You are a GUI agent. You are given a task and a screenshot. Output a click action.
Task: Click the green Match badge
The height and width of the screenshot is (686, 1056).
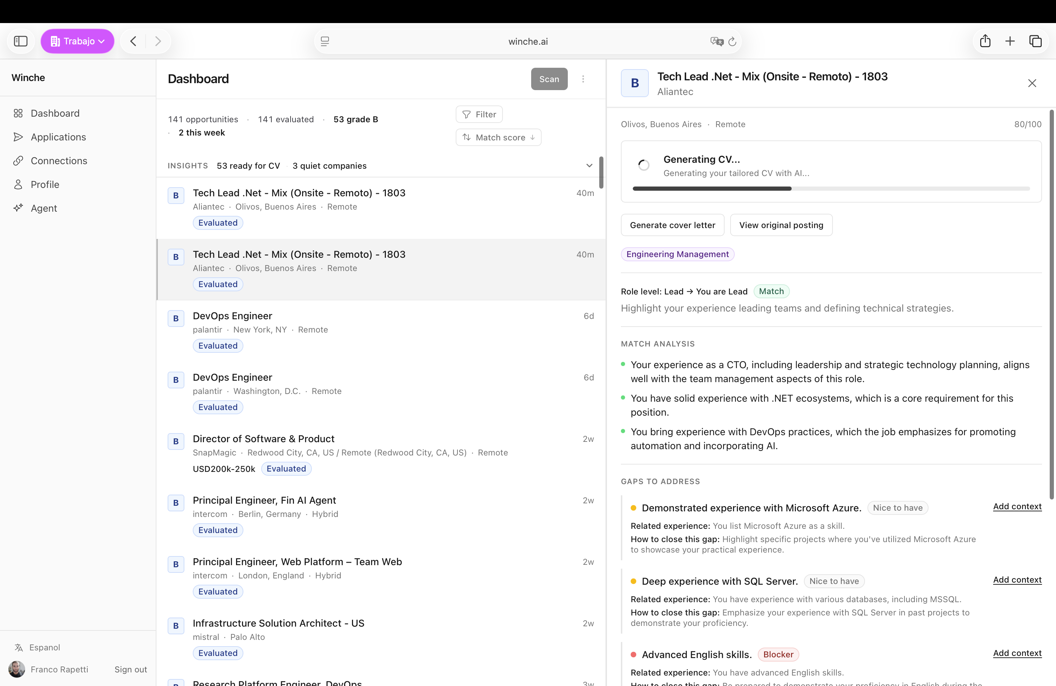(771, 292)
